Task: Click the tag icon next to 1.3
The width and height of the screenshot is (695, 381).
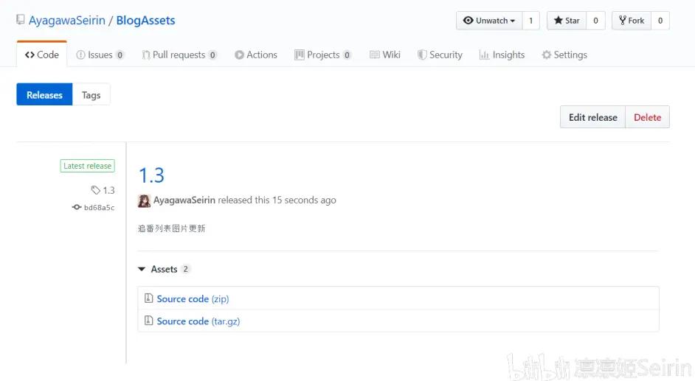Action: point(95,190)
